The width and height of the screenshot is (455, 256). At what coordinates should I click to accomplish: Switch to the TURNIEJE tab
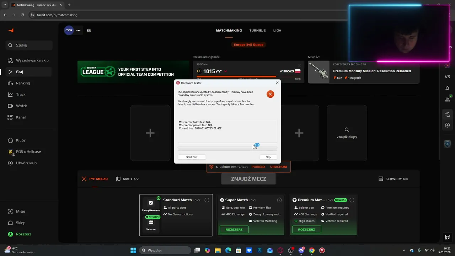click(257, 30)
